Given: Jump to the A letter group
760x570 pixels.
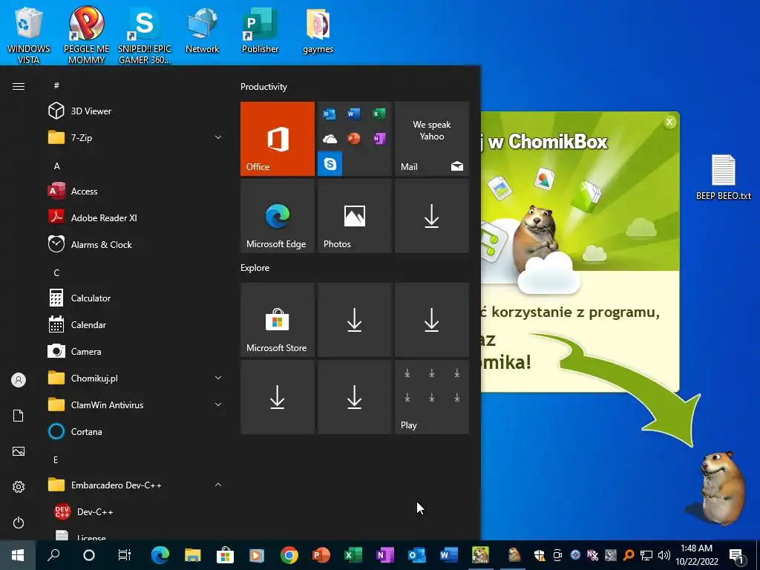Looking at the screenshot, I should [x=56, y=166].
